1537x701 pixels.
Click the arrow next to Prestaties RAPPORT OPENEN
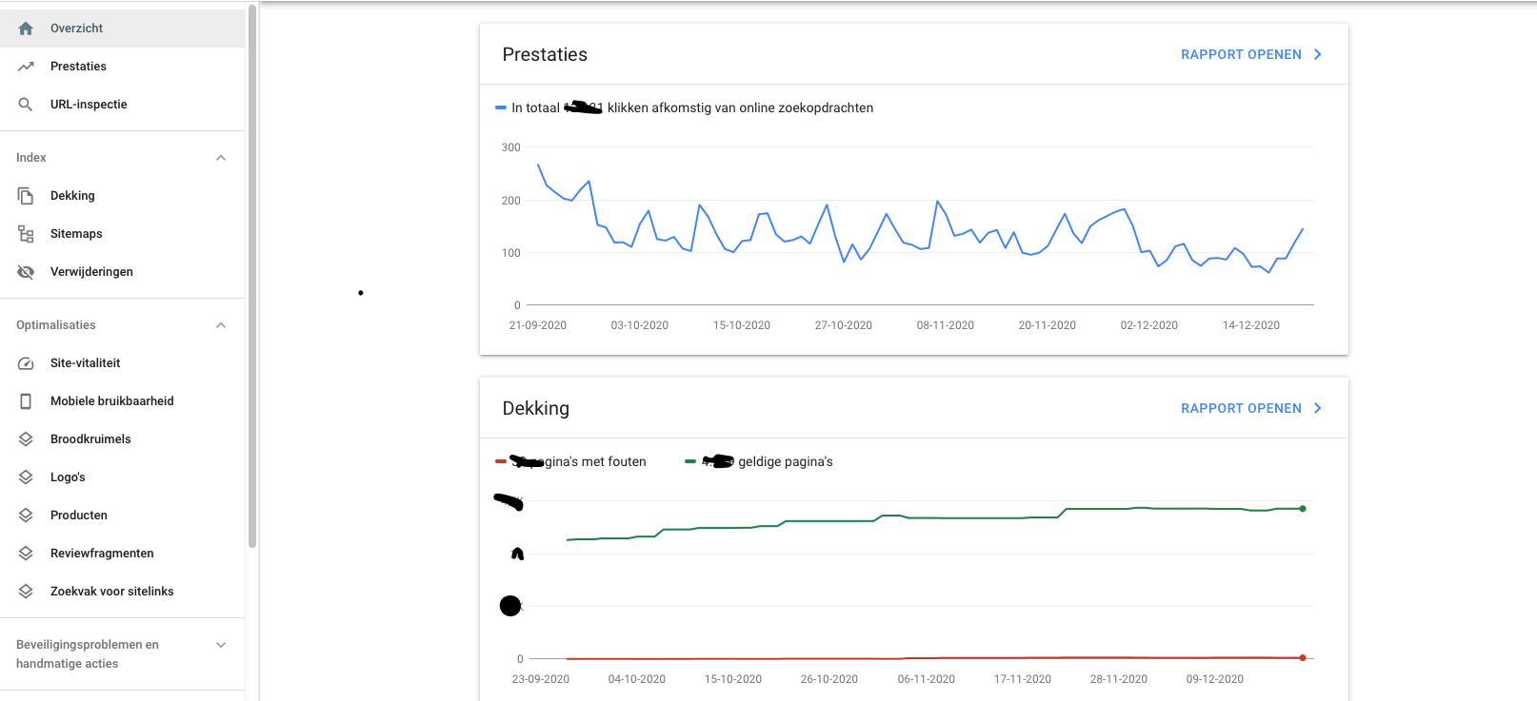pos(1318,55)
